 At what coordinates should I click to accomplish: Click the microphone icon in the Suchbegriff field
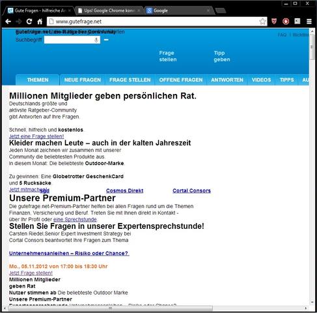(96, 40)
